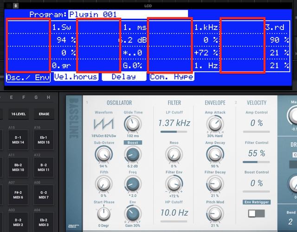Trigger pad F#-2 MIDI 6
This screenshot has height=232, width=297.
coord(18,195)
